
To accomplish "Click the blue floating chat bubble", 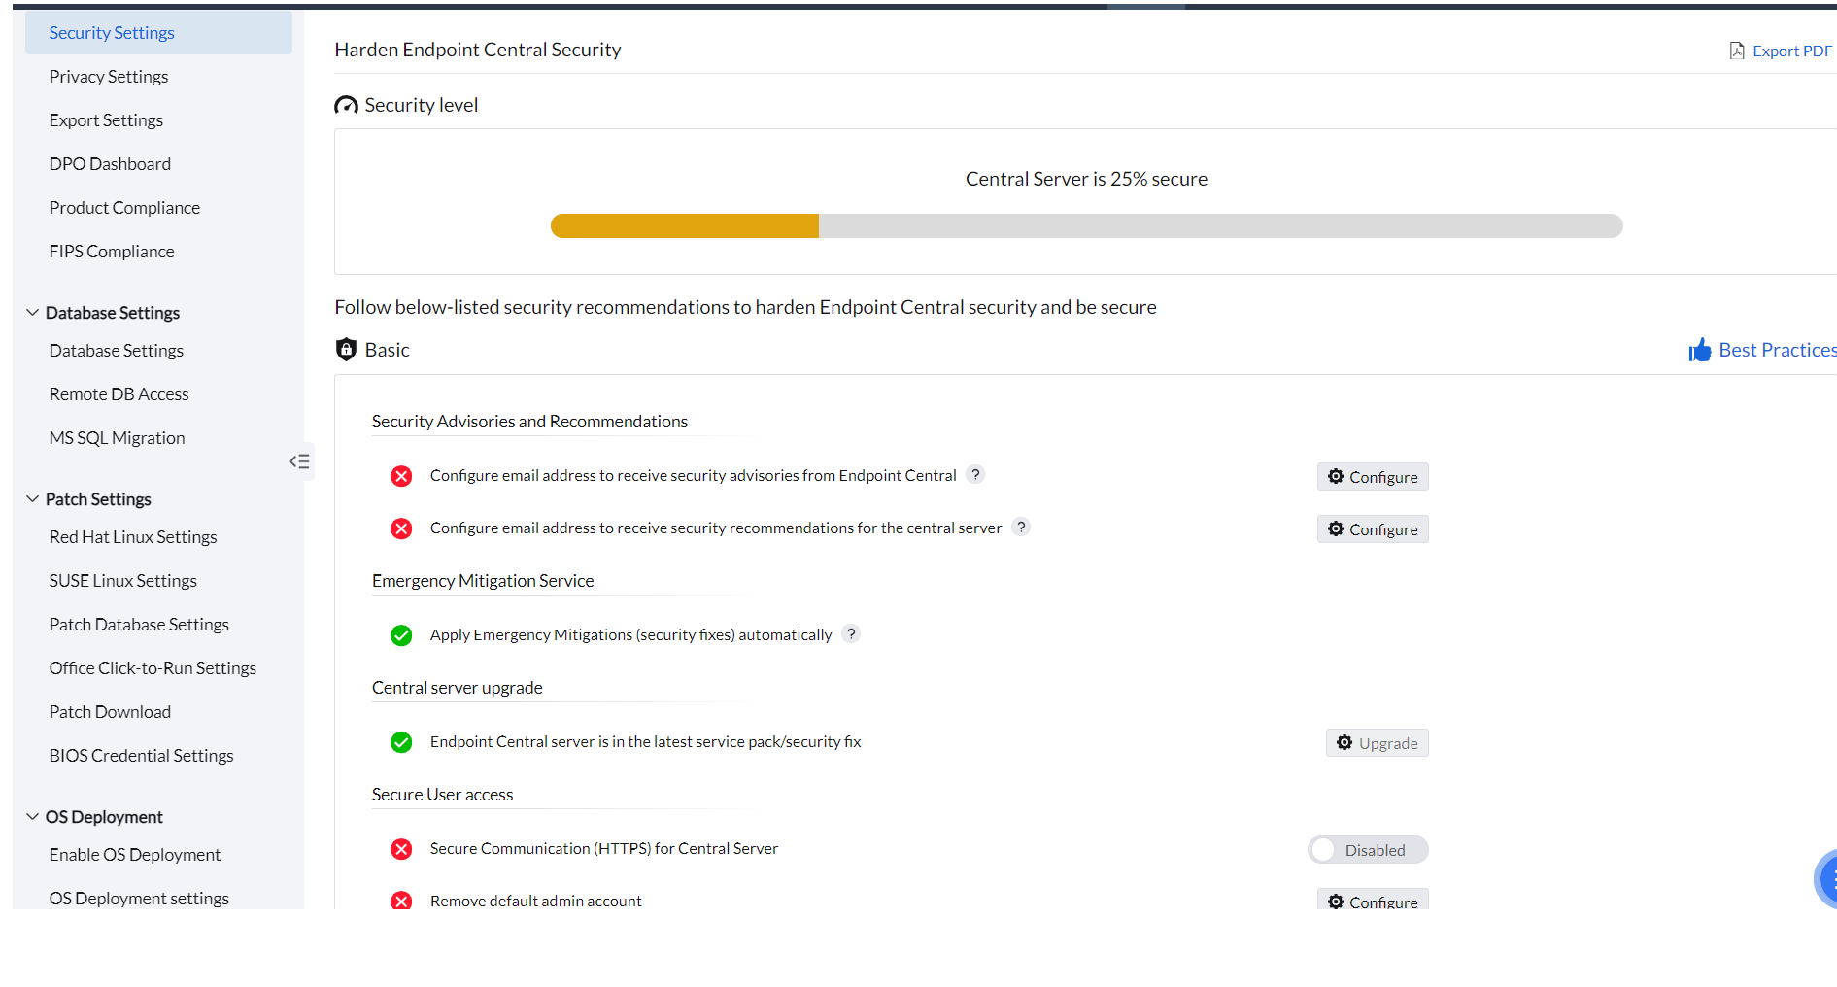I will [1826, 880].
